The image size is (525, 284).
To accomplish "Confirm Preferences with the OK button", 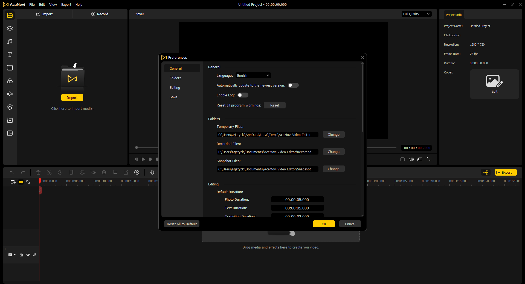I will (324, 224).
